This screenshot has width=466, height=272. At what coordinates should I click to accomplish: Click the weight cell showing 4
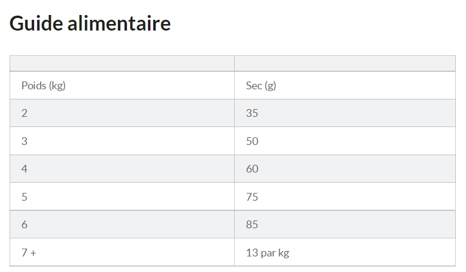[x=122, y=169]
